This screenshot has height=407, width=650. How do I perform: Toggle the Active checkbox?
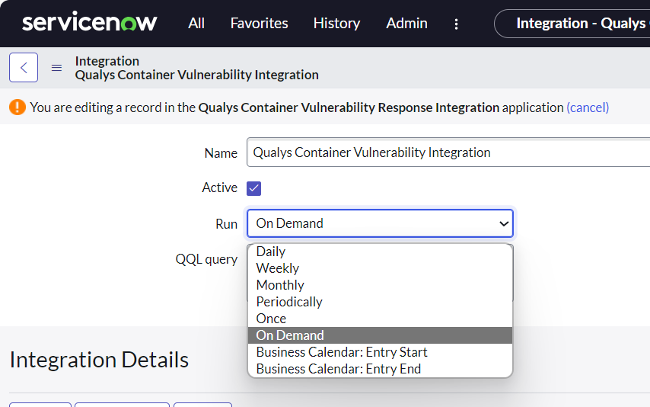coord(253,188)
